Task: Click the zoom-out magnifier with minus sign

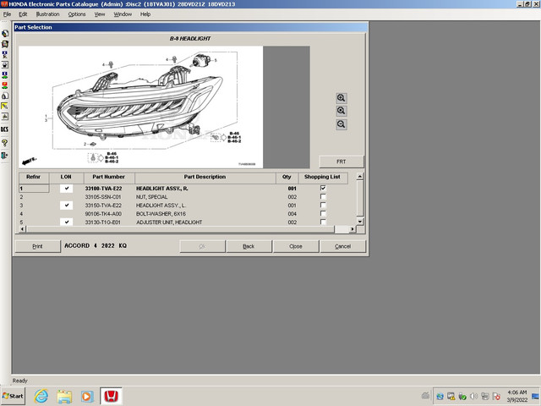Action: point(341,124)
